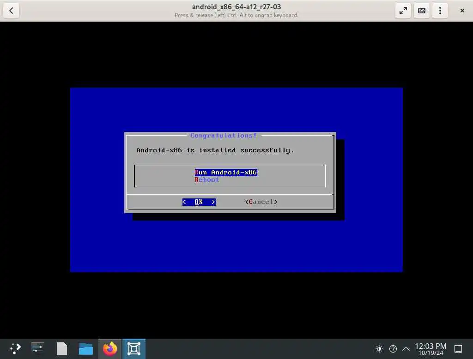Open the Dolphin file manager
The height and width of the screenshot is (359, 473).
[x=85, y=349]
